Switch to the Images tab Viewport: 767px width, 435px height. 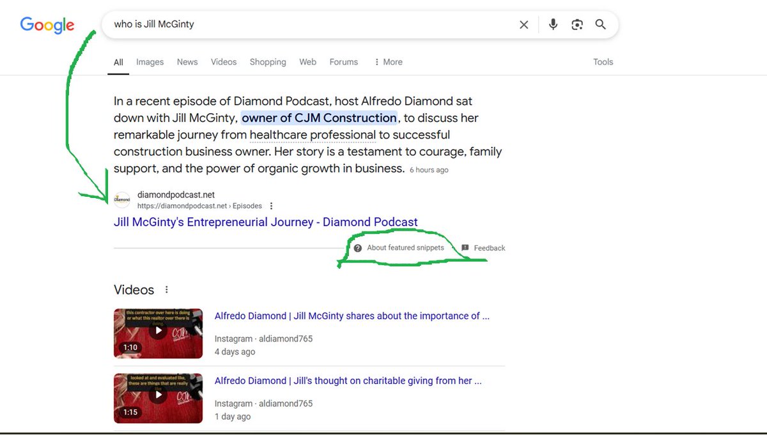[150, 62]
